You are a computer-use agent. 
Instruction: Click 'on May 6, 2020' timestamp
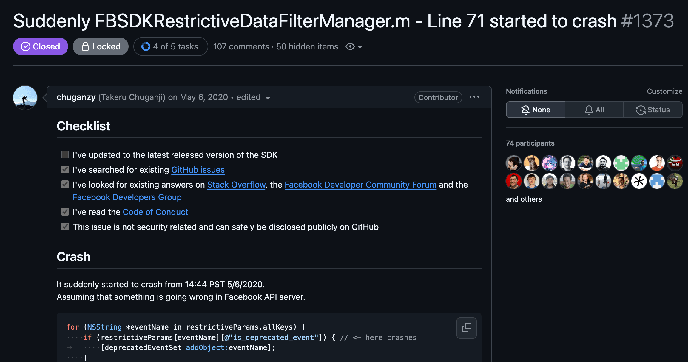point(198,97)
